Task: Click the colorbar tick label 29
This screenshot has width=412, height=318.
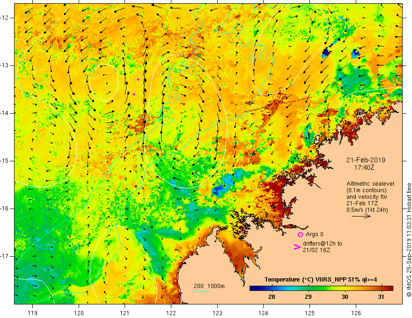Action: click(x=308, y=297)
